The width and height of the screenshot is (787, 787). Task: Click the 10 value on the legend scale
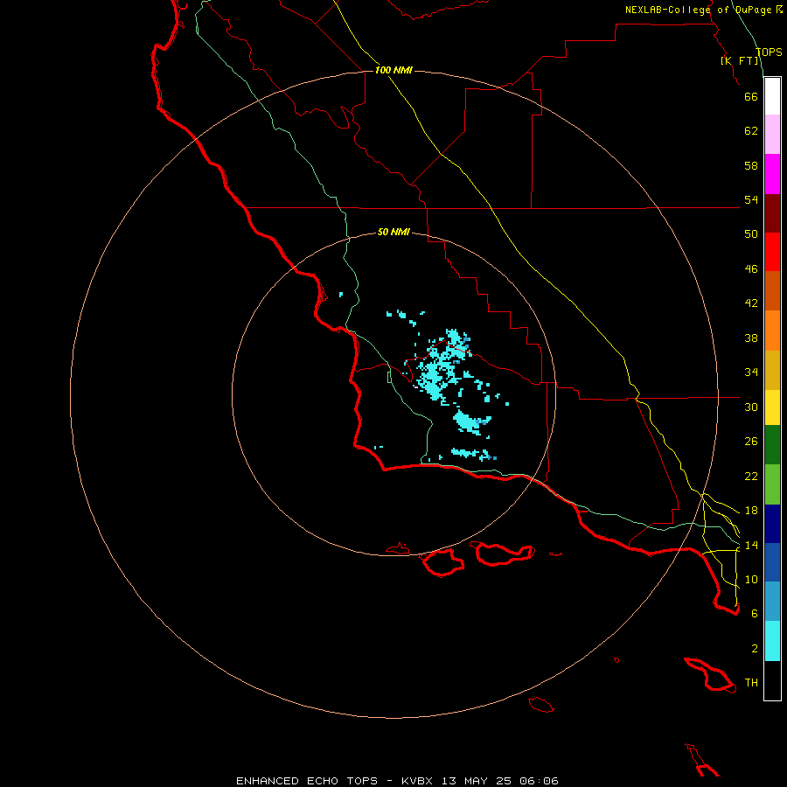(751, 579)
